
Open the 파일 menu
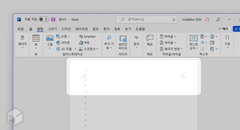[21, 29]
